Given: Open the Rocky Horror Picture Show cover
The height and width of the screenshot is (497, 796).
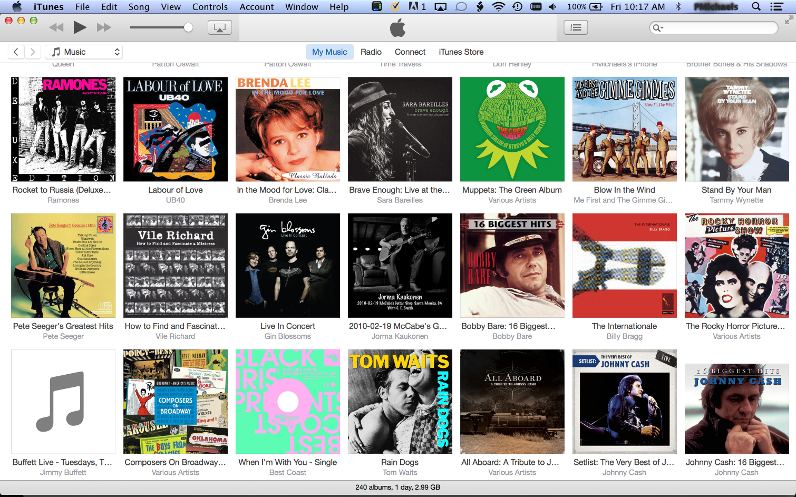Looking at the screenshot, I should (x=737, y=265).
